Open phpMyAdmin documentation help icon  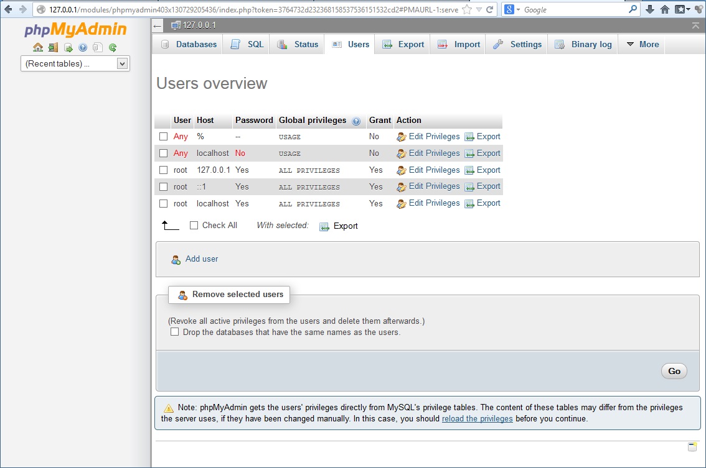tap(83, 48)
